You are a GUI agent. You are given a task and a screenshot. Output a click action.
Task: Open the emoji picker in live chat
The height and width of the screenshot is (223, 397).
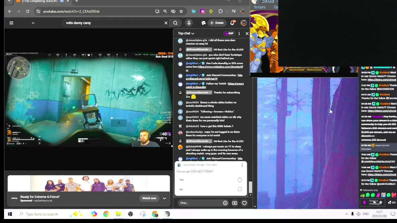click(x=225, y=203)
